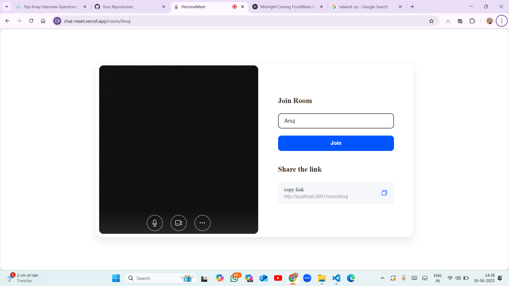Open Microsoft Edge from the taskbar
The height and width of the screenshot is (286, 509).
tap(351, 278)
